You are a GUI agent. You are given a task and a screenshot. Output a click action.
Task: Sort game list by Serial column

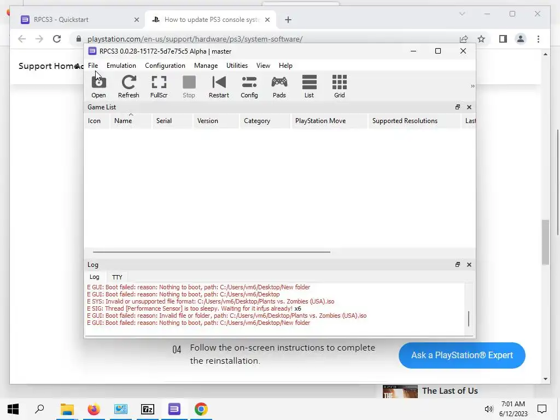coord(172,121)
